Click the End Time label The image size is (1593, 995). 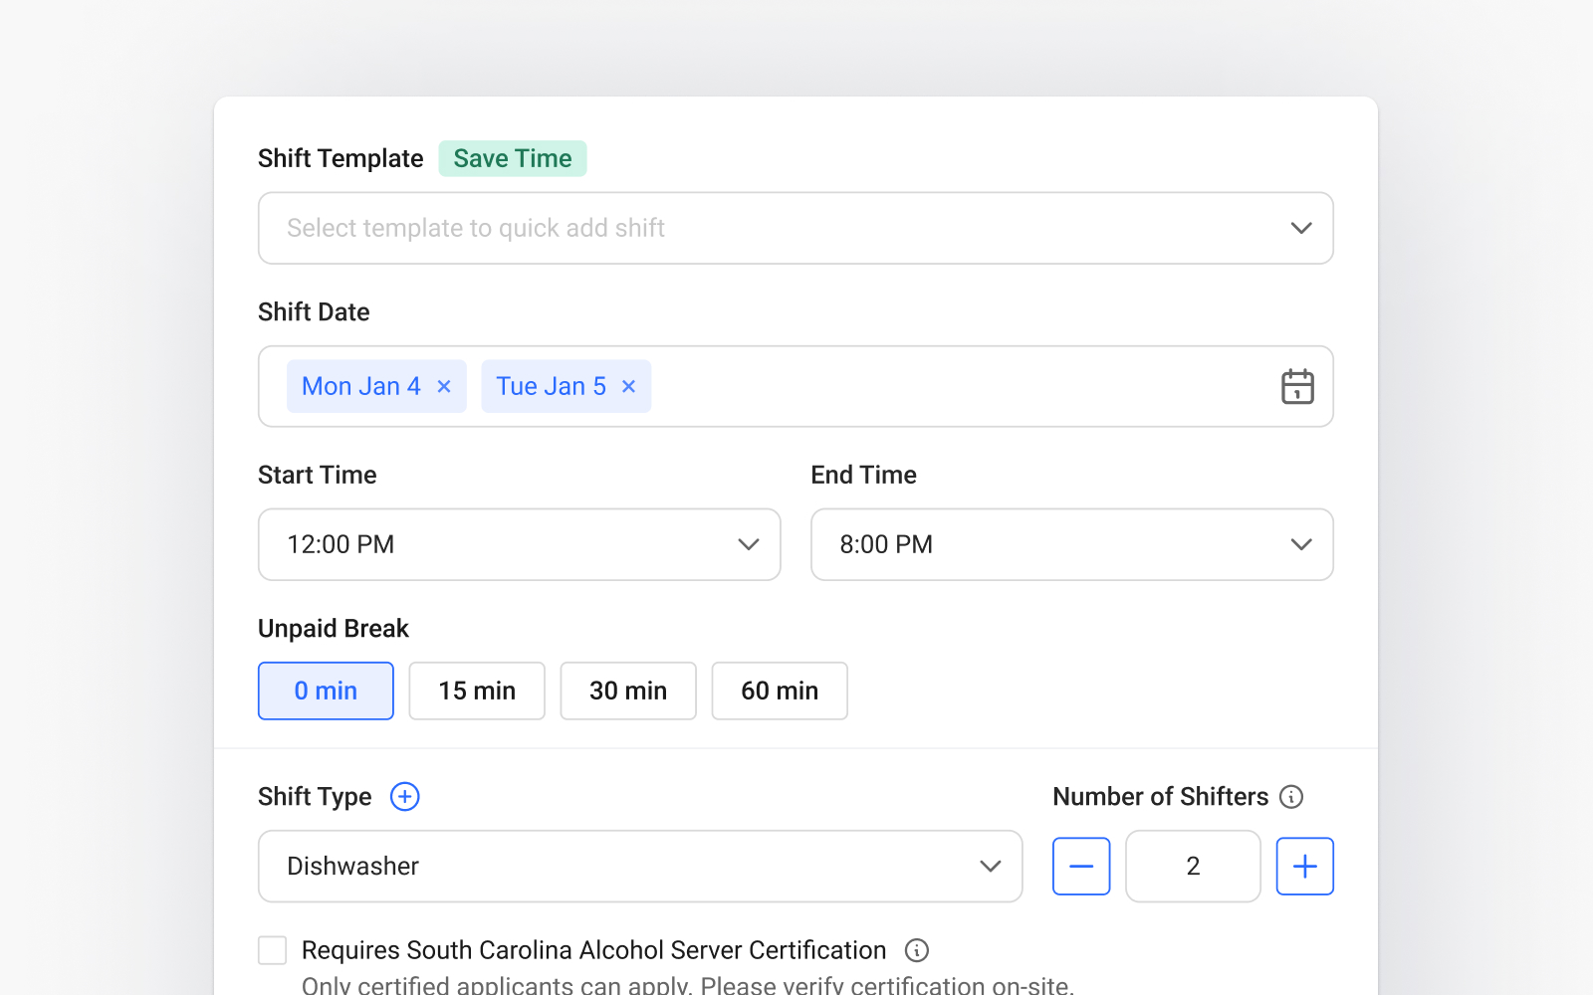[x=864, y=475]
